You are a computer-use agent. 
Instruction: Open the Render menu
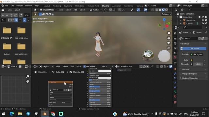click(20, 6)
